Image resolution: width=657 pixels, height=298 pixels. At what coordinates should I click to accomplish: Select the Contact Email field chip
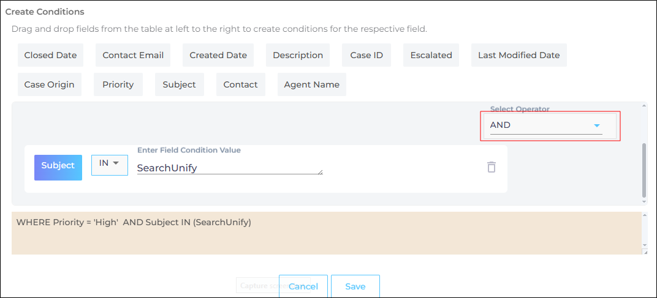point(133,55)
